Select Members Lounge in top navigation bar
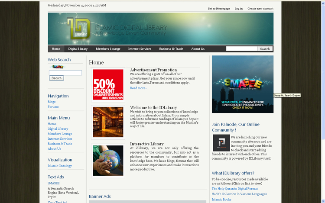 [x=108, y=49]
